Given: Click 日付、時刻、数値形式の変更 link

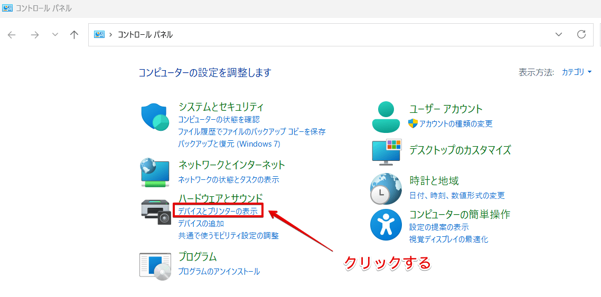Looking at the screenshot, I should 457,196.
